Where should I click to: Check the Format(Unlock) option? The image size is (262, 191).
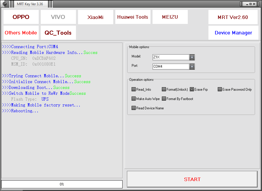pyautogui.click(x=164, y=90)
